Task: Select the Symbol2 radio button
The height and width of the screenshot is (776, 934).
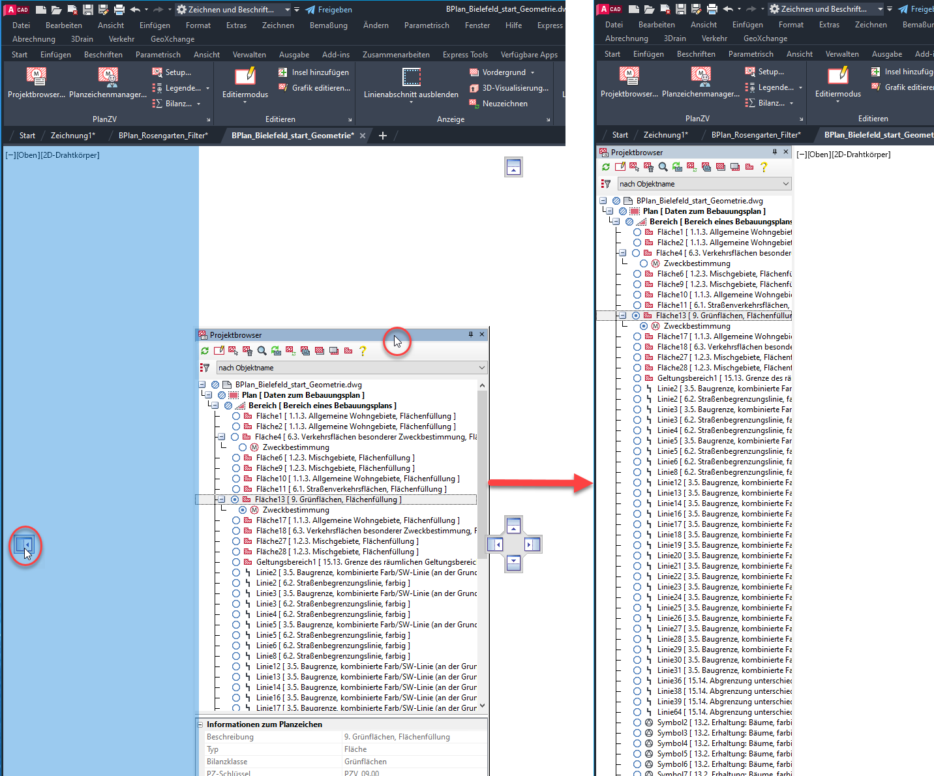Action: (x=637, y=723)
